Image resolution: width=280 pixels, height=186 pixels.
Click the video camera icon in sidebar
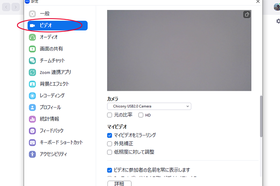click(32, 25)
